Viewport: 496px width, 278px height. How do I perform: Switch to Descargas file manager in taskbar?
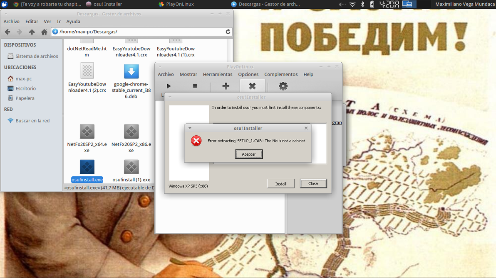265,4
